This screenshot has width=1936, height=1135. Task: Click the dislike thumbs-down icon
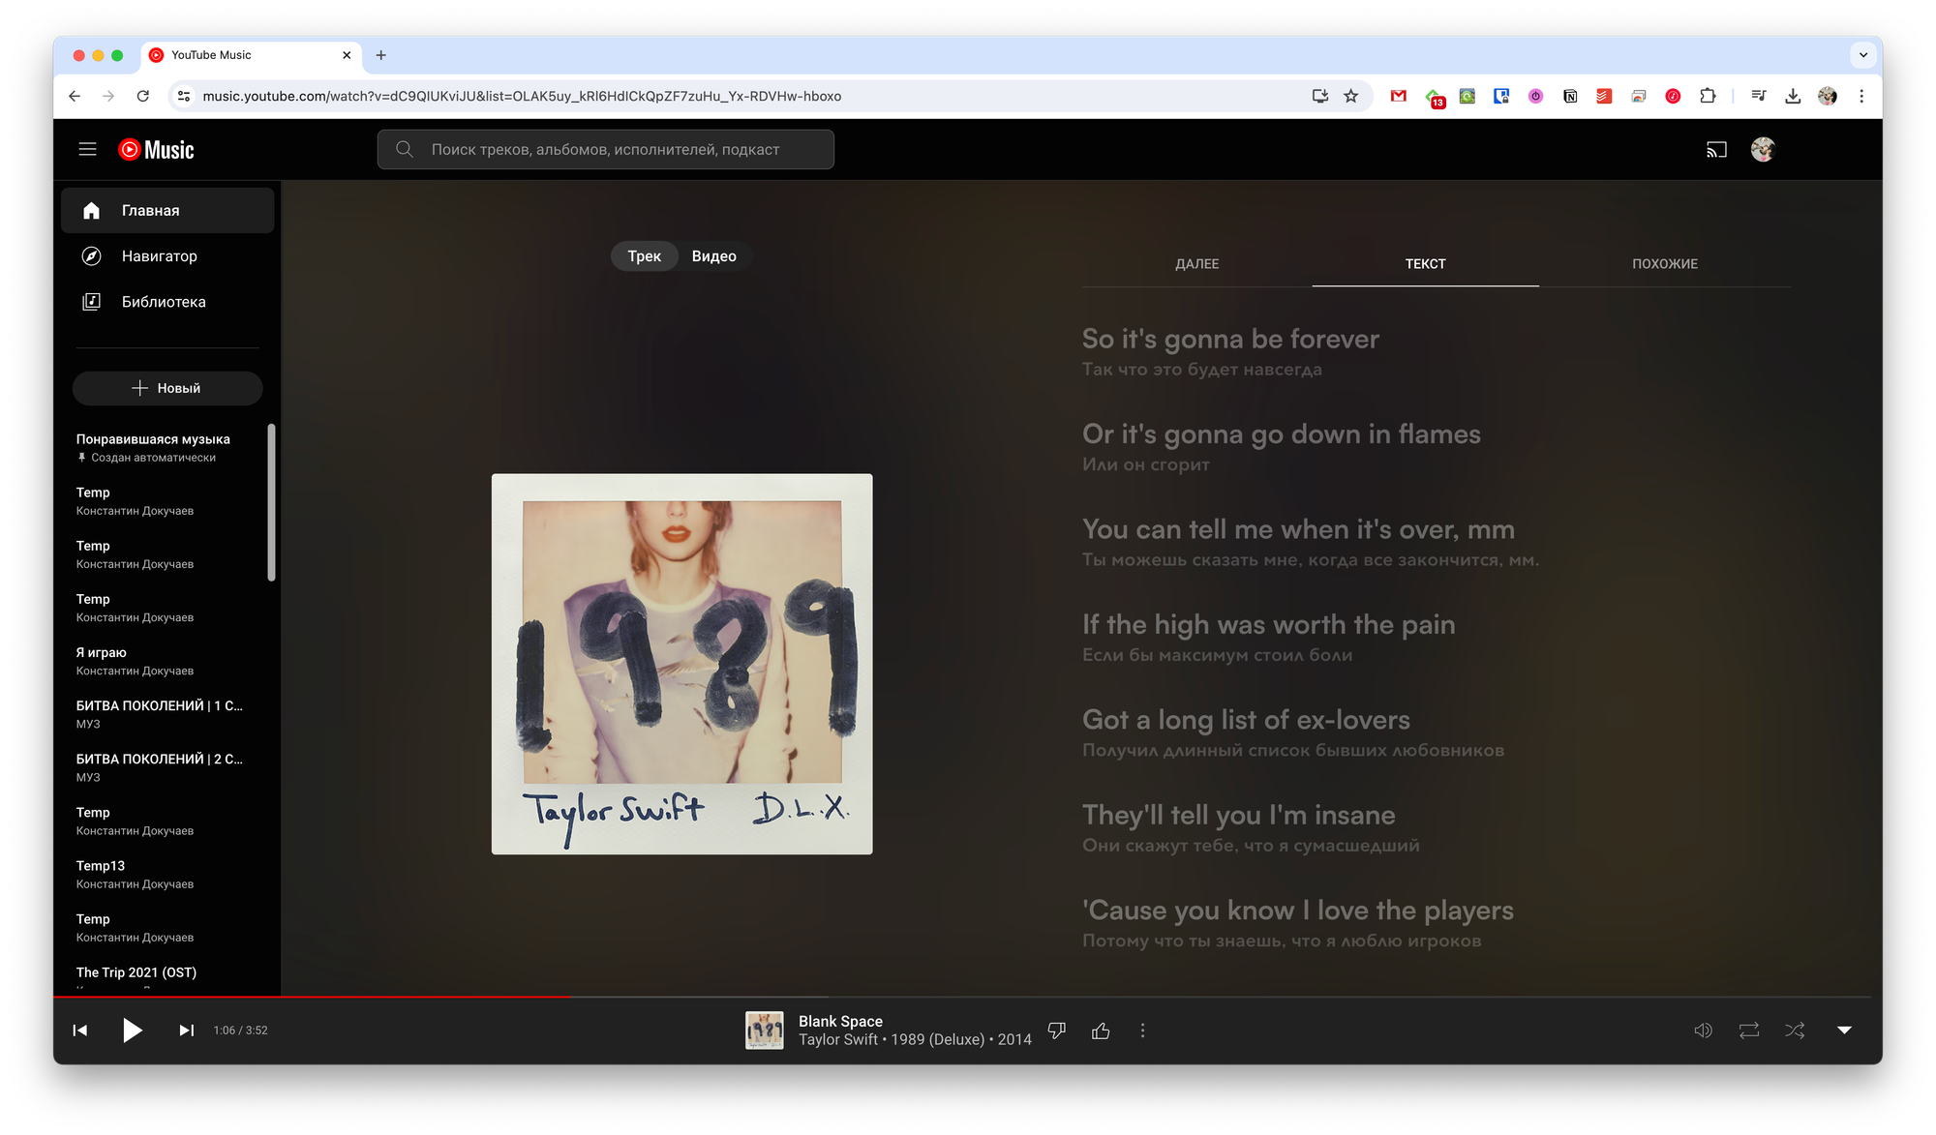[1057, 1030]
